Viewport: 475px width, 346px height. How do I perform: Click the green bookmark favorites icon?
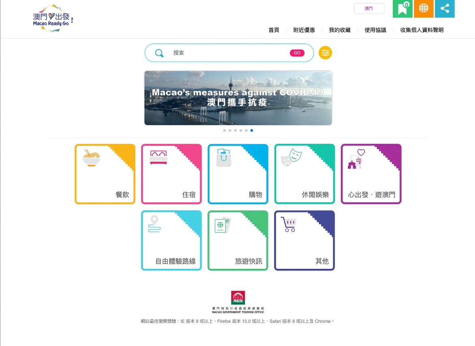click(402, 9)
